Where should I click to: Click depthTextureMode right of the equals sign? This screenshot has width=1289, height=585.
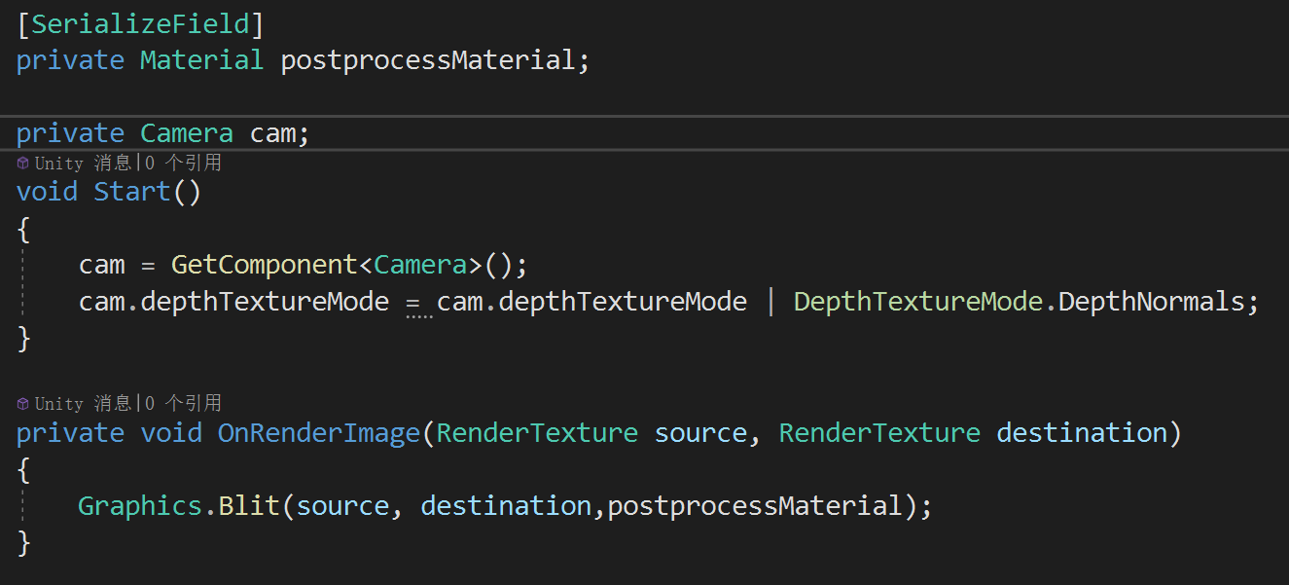click(623, 302)
